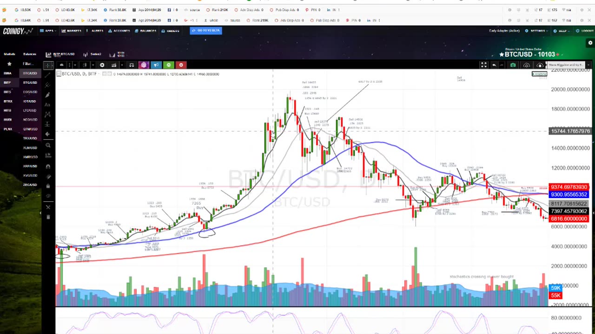
Task: Open the background settings gear at right edge
Action: 590,43
